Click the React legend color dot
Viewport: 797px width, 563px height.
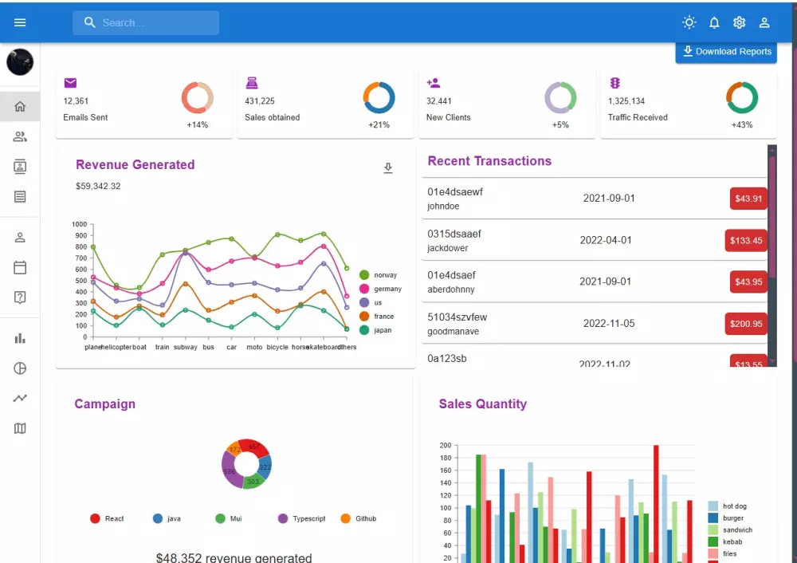pyautogui.click(x=96, y=518)
